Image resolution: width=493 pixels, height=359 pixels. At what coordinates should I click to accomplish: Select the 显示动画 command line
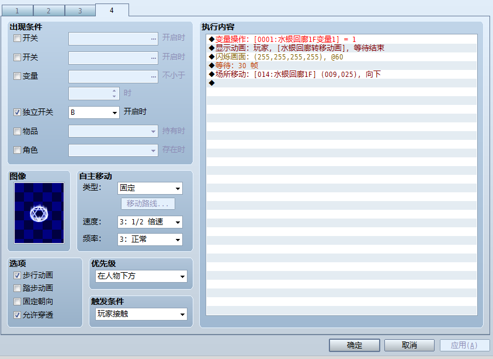point(342,48)
